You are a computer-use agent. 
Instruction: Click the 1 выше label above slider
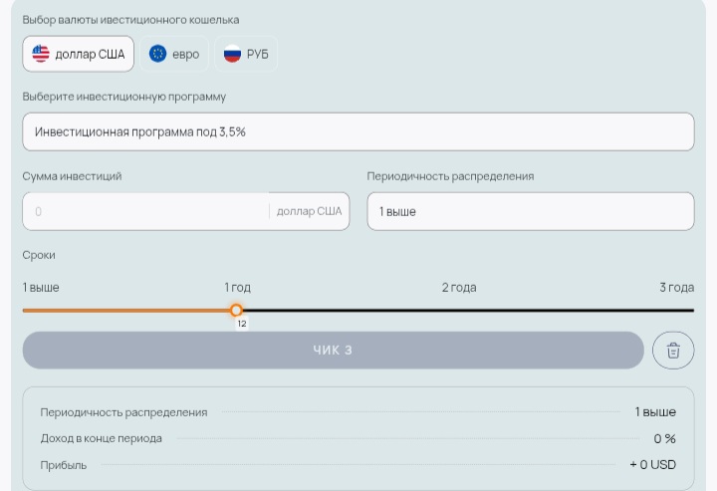click(41, 288)
